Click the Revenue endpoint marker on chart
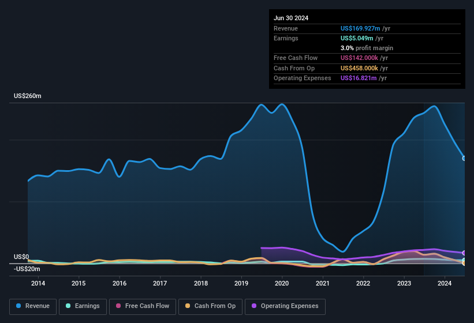Viewport: 474px width, 323px height. pos(464,158)
